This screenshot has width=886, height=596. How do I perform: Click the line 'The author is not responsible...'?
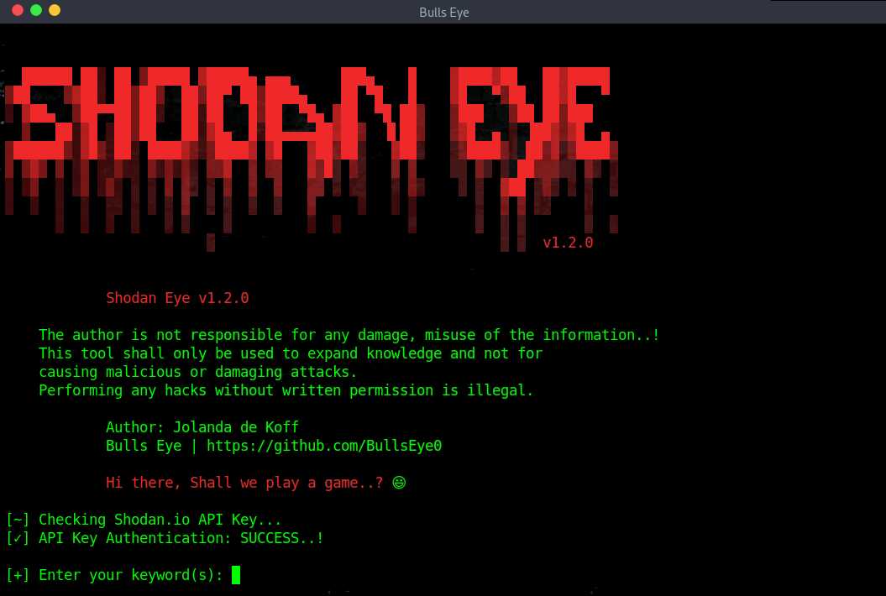tap(349, 335)
